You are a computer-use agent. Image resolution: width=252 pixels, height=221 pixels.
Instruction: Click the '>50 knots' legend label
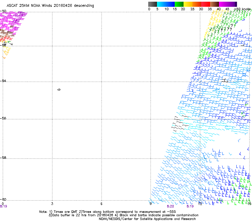pyautogui.click(x=242, y=9)
